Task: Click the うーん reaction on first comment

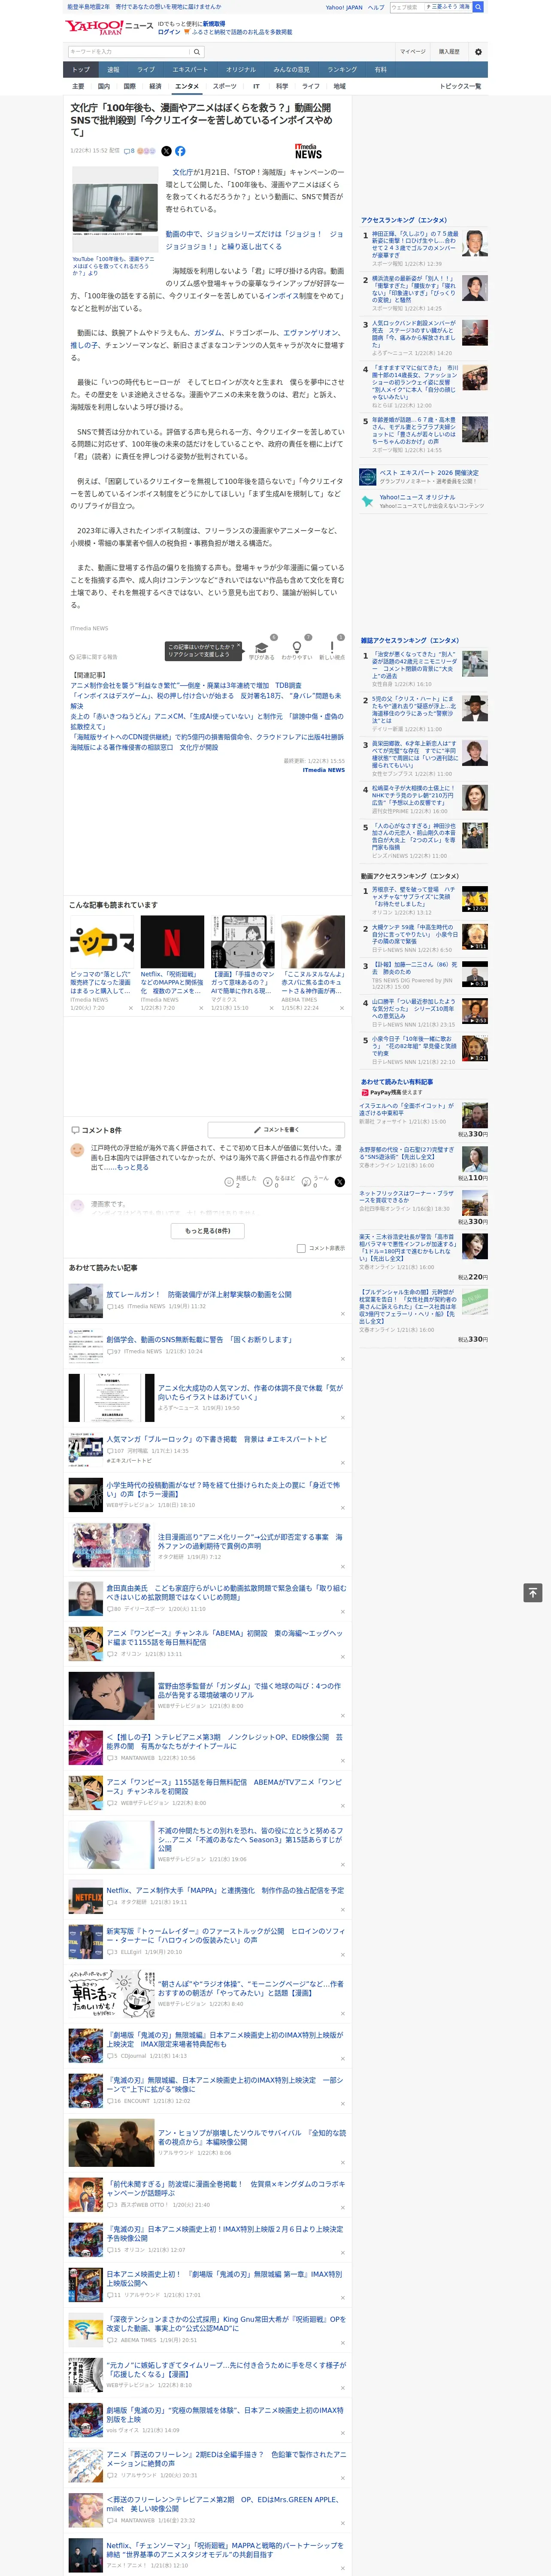Action: tap(306, 1181)
